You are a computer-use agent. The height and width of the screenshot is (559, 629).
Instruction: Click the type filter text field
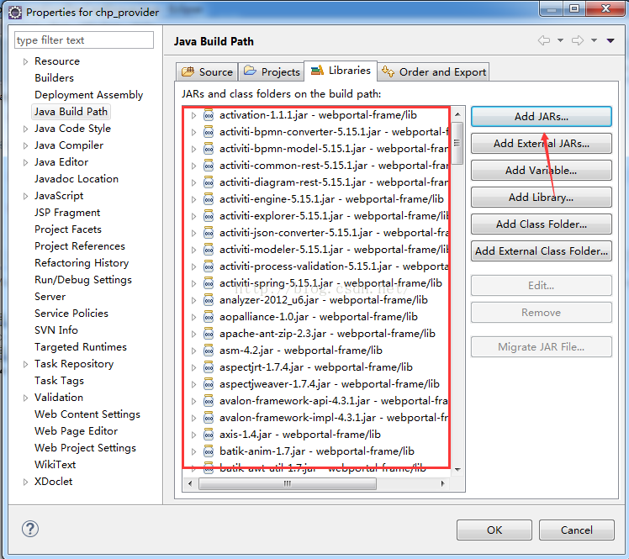84,40
